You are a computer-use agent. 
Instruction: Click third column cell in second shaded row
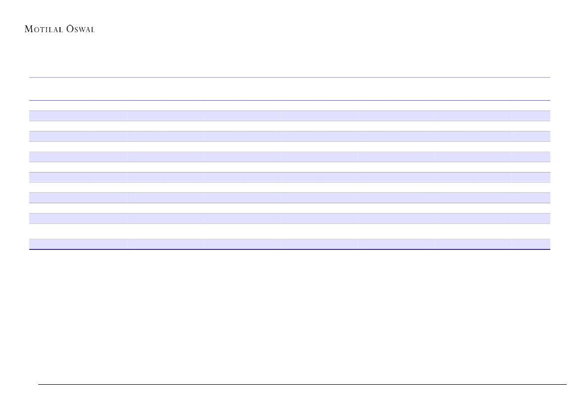click(x=242, y=136)
